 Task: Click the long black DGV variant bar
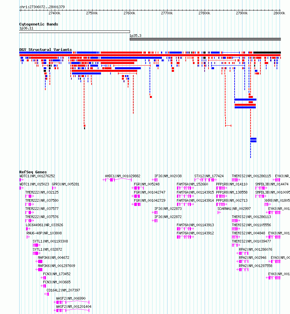pyautogui.click(x=267, y=53)
